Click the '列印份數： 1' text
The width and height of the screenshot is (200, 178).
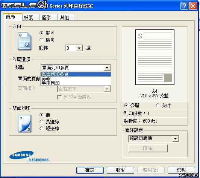click(x=136, y=114)
